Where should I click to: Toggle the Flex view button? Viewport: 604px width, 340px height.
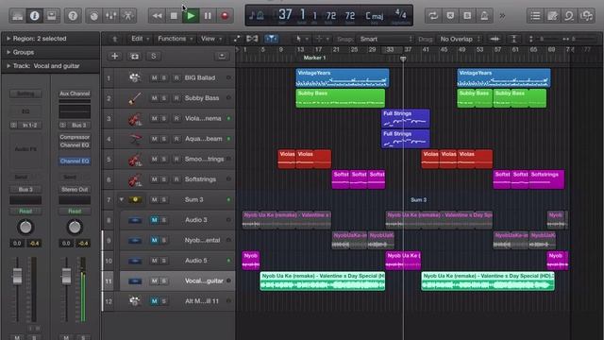[x=252, y=39]
